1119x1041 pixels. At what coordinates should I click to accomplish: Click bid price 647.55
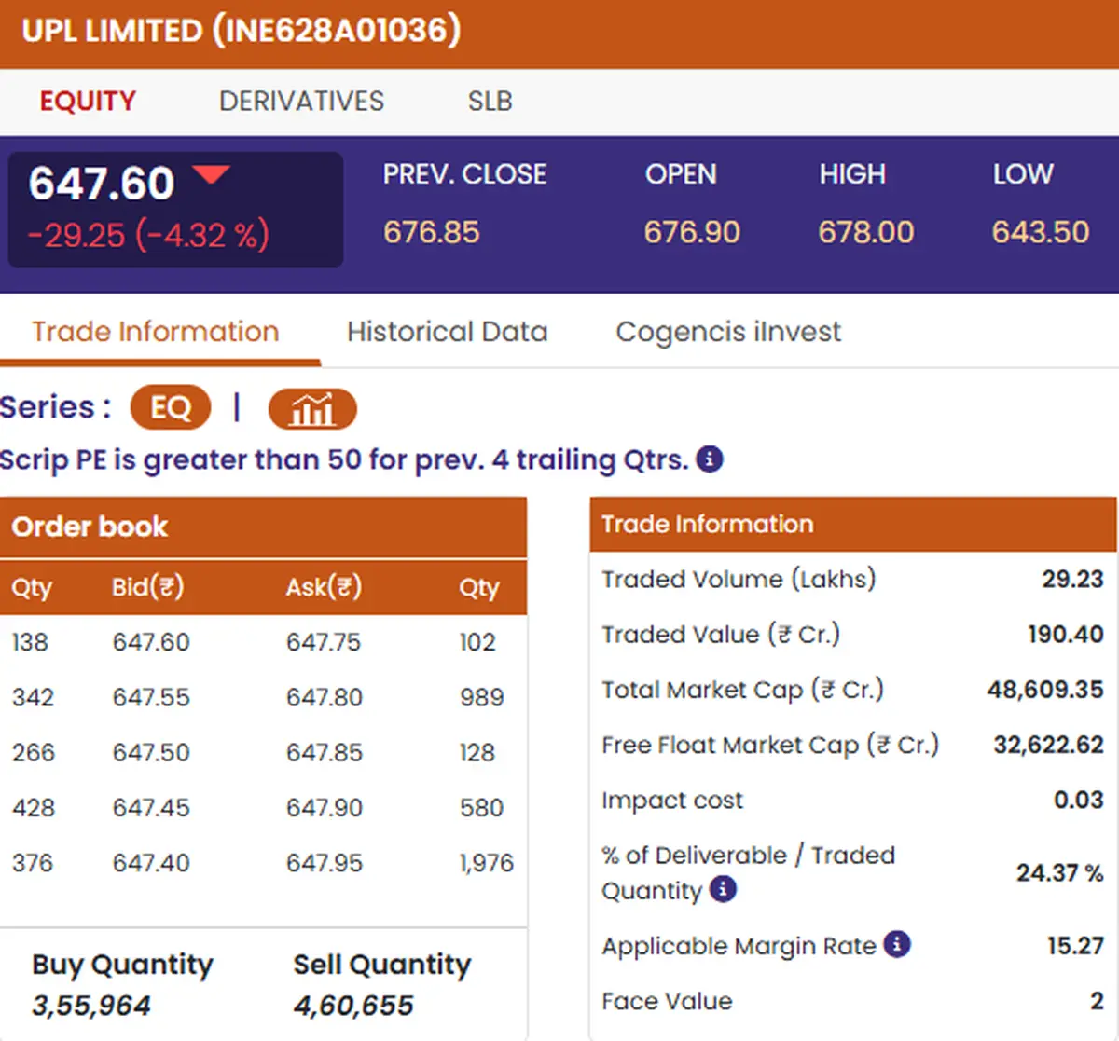(151, 697)
